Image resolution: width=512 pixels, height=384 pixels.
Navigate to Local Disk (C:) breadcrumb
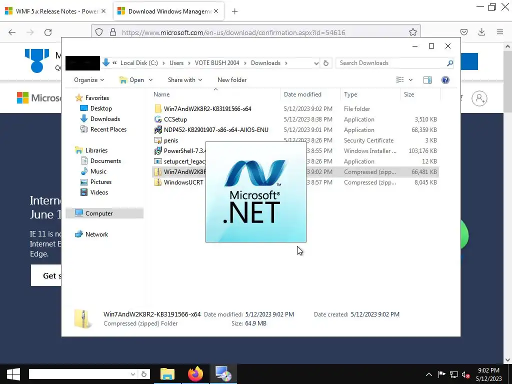[x=139, y=63]
